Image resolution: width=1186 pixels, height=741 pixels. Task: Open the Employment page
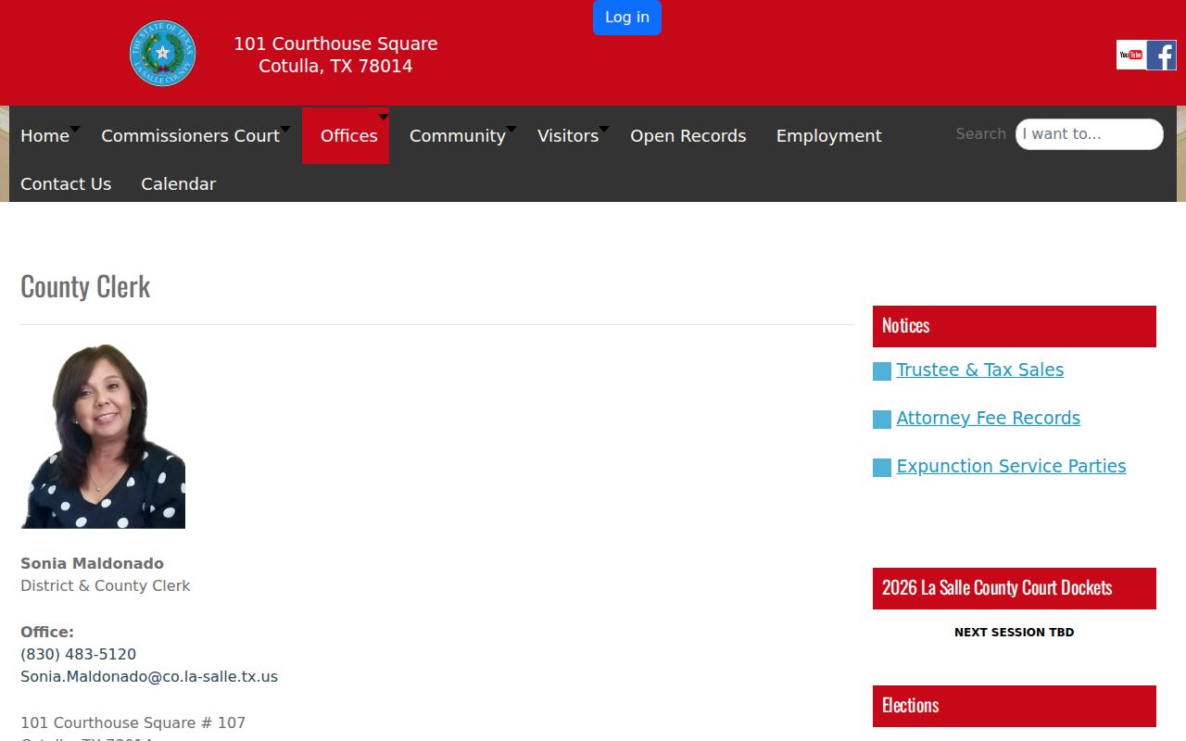click(x=828, y=136)
